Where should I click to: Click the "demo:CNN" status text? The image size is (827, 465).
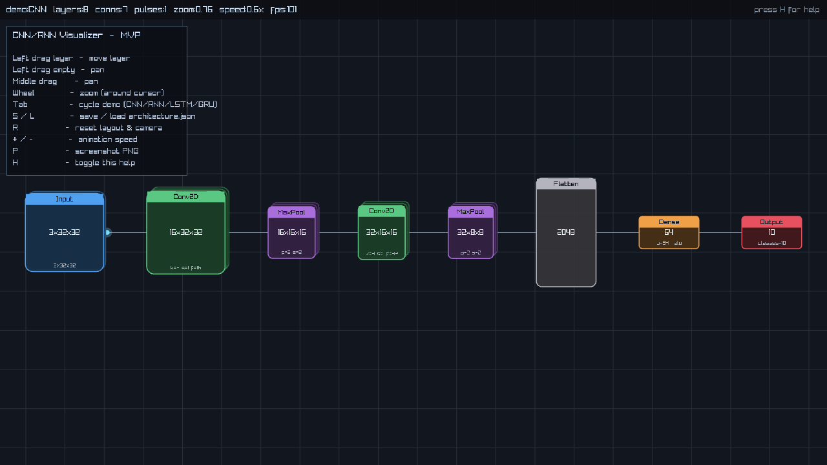pyautogui.click(x=26, y=10)
